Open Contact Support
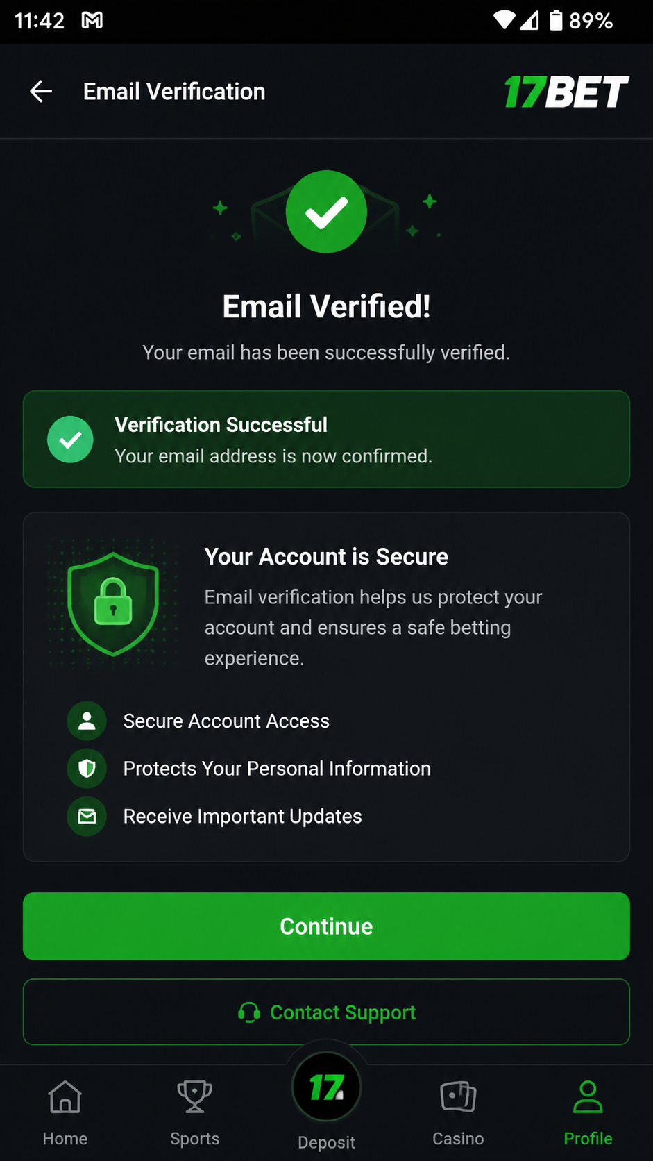 click(x=326, y=1012)
